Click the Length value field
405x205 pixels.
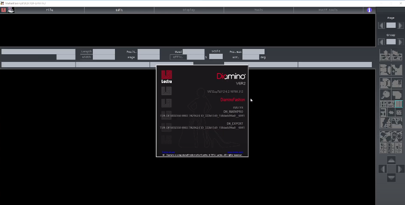click(x=104, y=51)
